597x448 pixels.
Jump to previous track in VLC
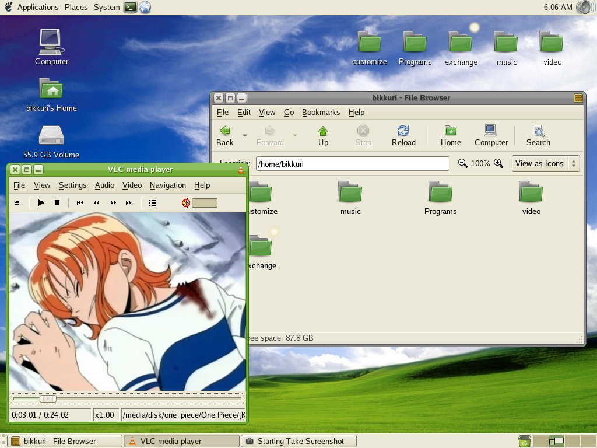[80, 203]
